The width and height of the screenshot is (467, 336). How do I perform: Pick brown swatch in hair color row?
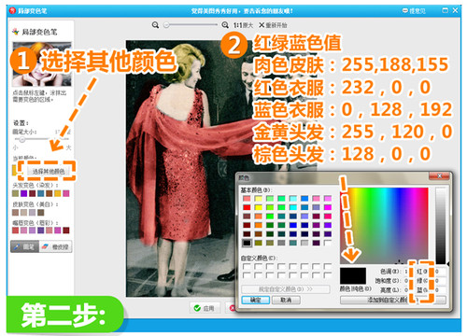49,193
